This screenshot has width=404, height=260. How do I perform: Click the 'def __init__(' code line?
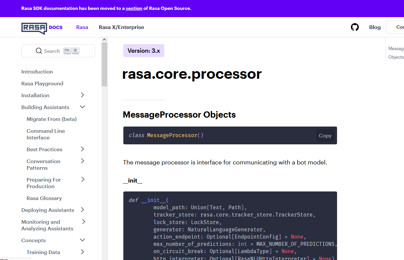pyautogui.click(x=149, y=200)
